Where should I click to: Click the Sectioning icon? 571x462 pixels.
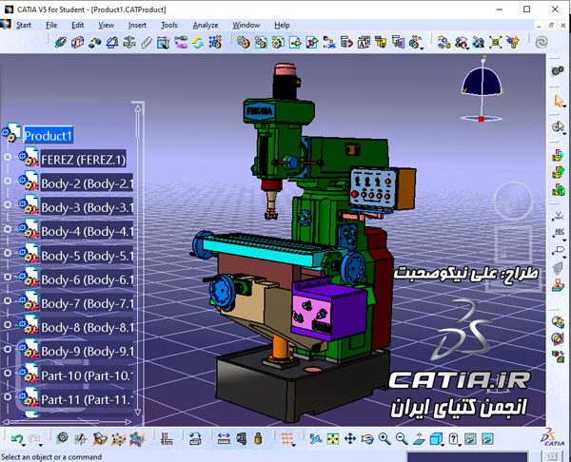558,338
